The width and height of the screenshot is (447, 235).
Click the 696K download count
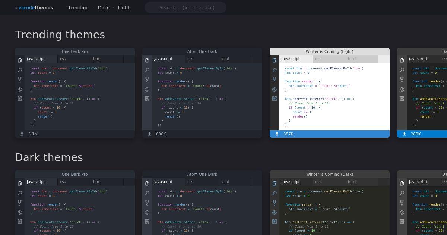[x=161, y=134]
